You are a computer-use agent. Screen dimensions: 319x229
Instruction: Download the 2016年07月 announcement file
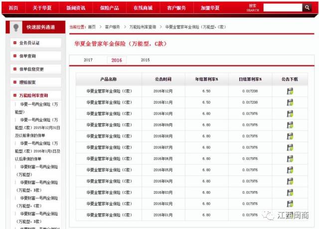point(290,148)
